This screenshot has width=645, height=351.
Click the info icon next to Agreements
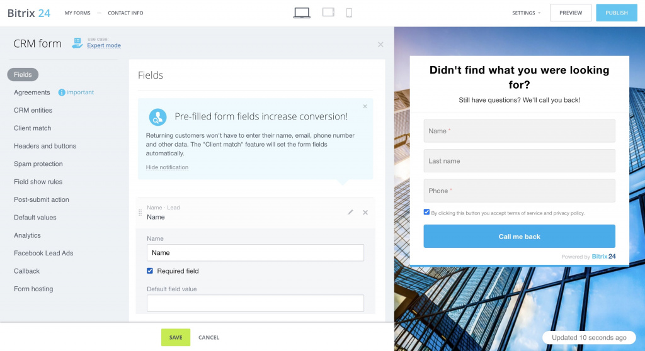[62, 92]
